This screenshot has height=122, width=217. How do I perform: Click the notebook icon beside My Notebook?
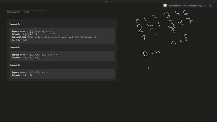click(165, 5)
